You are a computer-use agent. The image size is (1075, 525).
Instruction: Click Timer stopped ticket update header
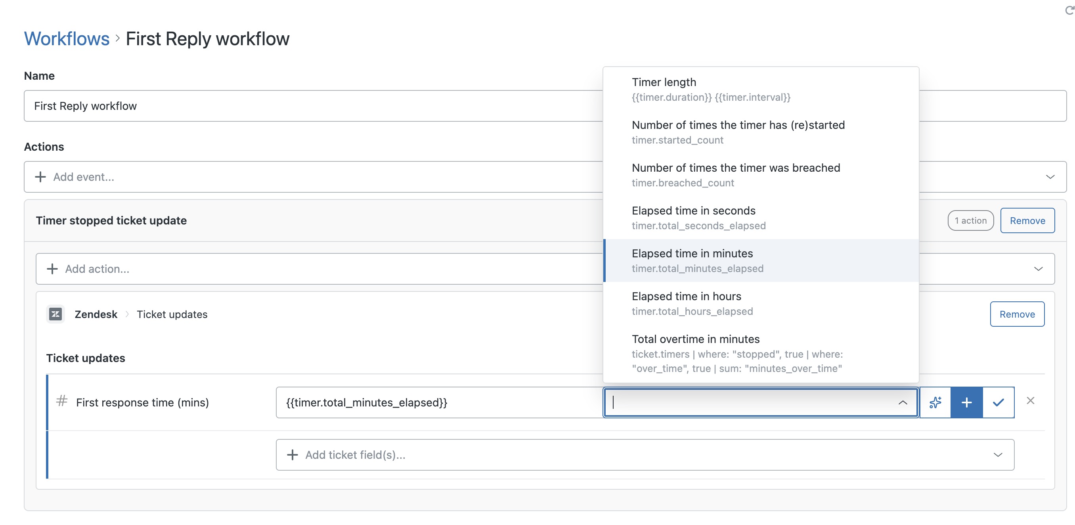(x=111, y=220)
